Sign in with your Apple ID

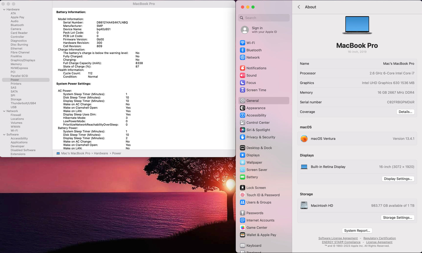(264, 30)
